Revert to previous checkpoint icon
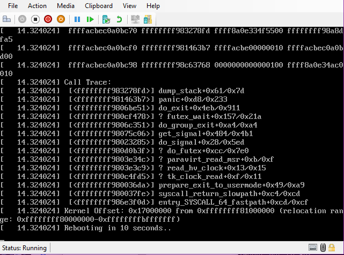Viewport: 344px width, 255px height. (119, 19)
